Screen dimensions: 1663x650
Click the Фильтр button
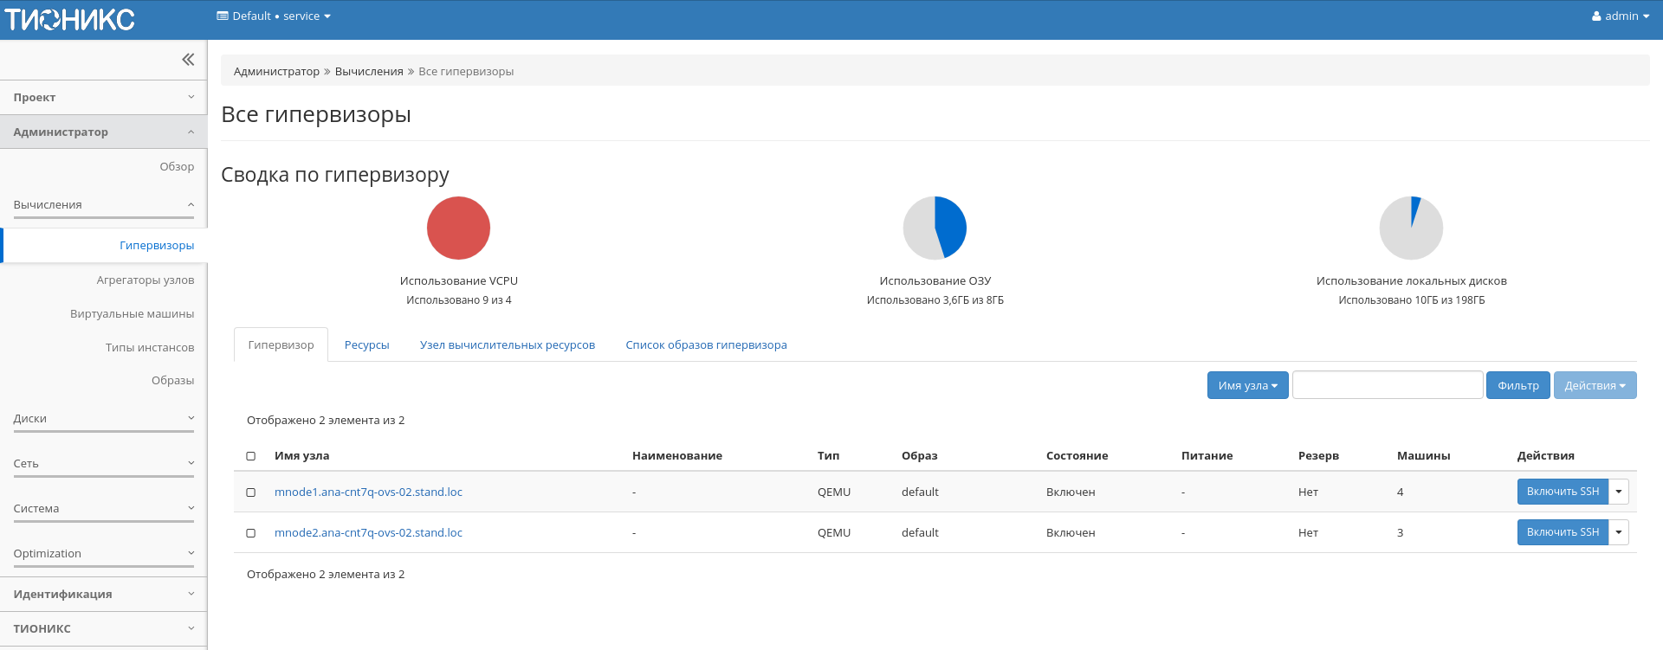[x=1517, y=386]
